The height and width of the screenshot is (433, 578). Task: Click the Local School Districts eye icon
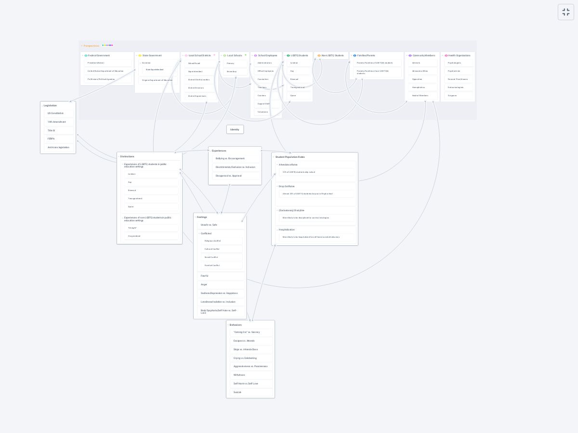click(186, 56)
